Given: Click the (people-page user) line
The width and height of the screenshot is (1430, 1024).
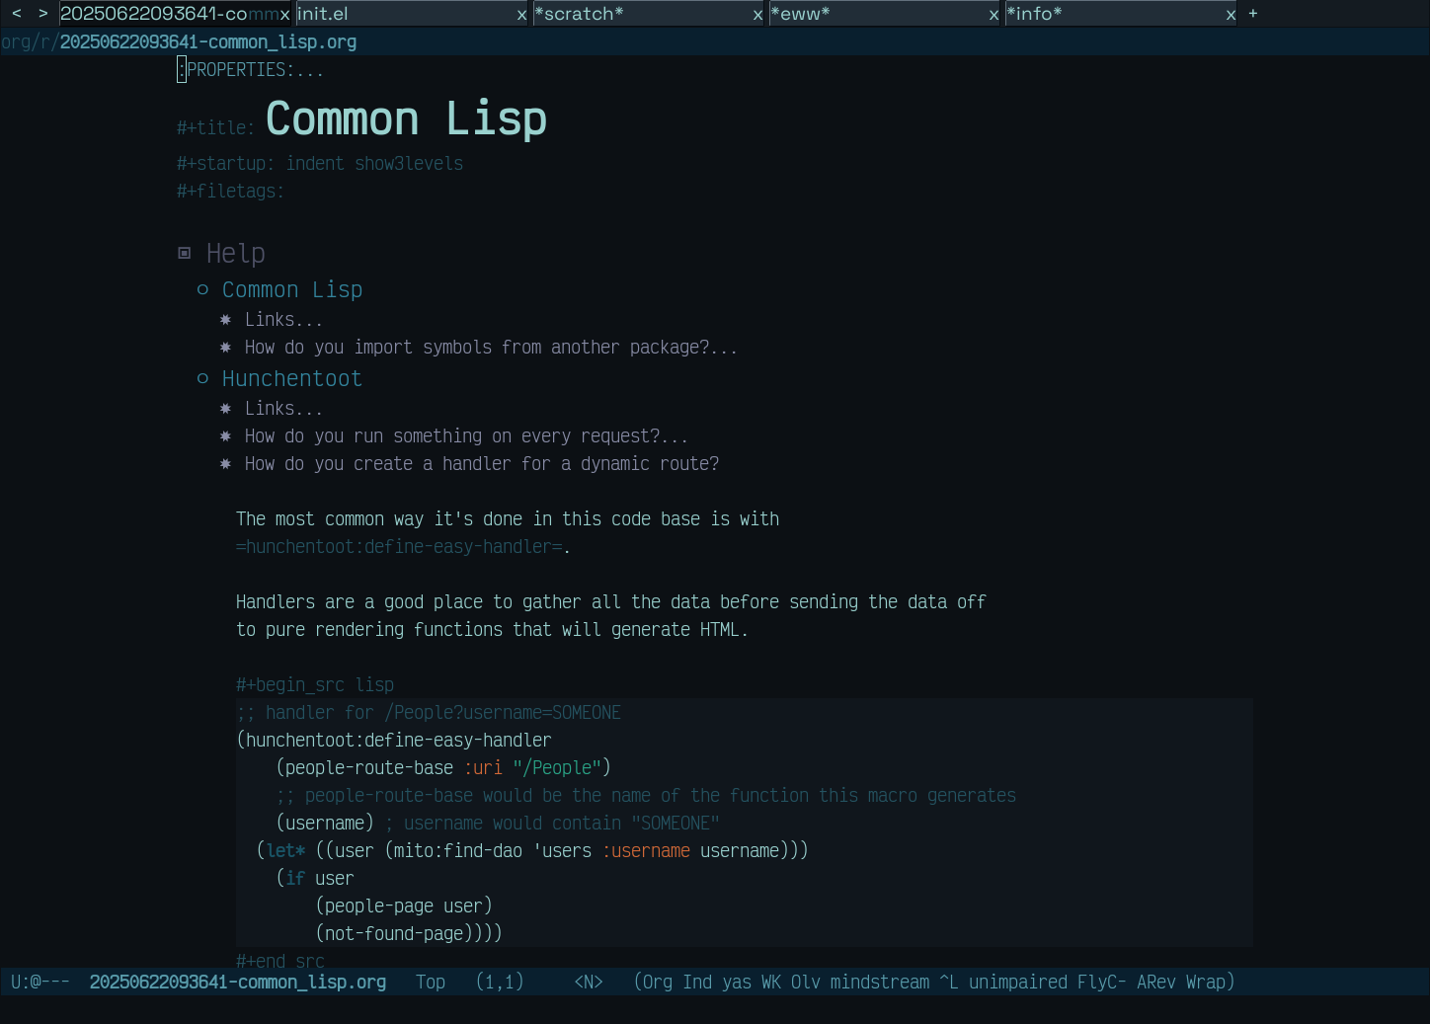Looking at the screenshot, I should point(404,906).
